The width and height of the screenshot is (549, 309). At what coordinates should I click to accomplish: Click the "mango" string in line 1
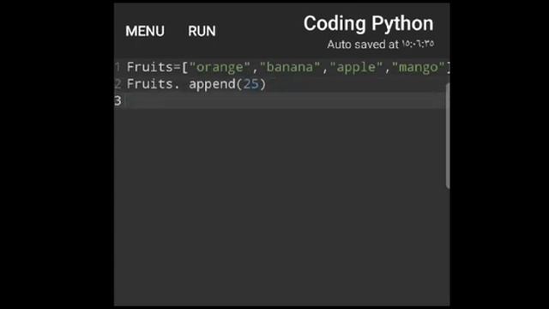(419, 67)
